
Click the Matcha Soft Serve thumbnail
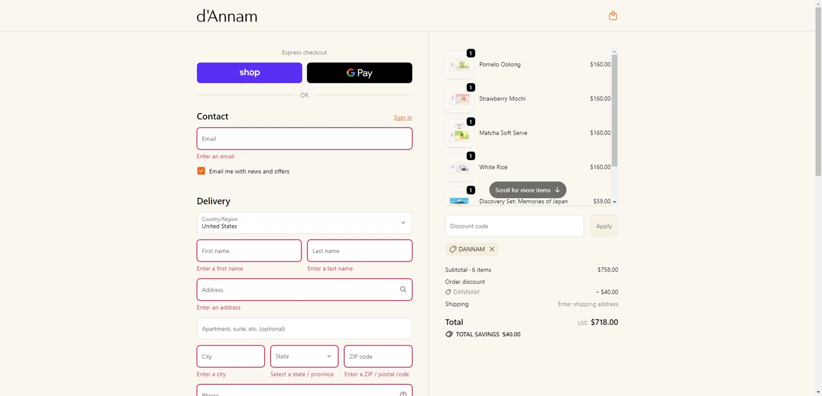tap(459, 133)
